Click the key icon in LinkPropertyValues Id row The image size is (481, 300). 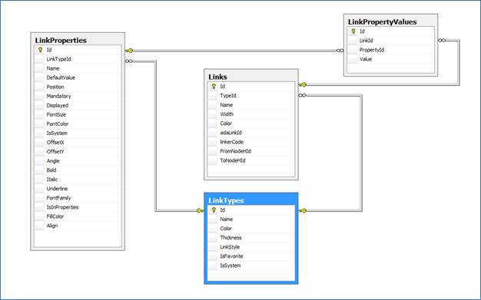(x=353, y=31)
